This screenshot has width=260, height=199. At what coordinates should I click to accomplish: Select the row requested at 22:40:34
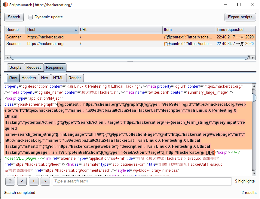tap(130, 44)
